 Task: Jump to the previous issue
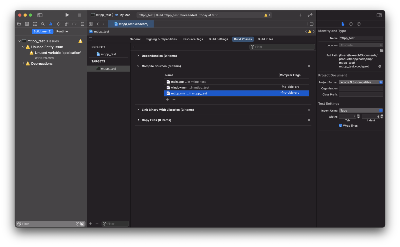pos(306,31)
